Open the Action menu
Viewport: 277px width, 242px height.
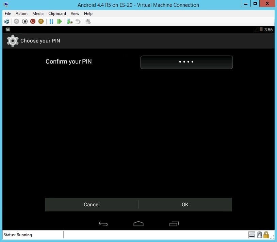21,14
